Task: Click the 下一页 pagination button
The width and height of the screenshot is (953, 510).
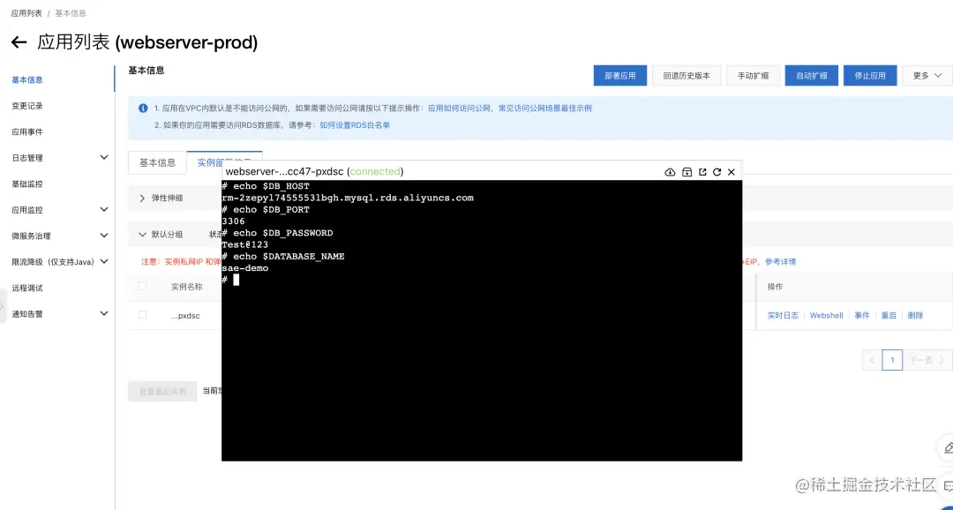Action: click(x=927, y=360)
